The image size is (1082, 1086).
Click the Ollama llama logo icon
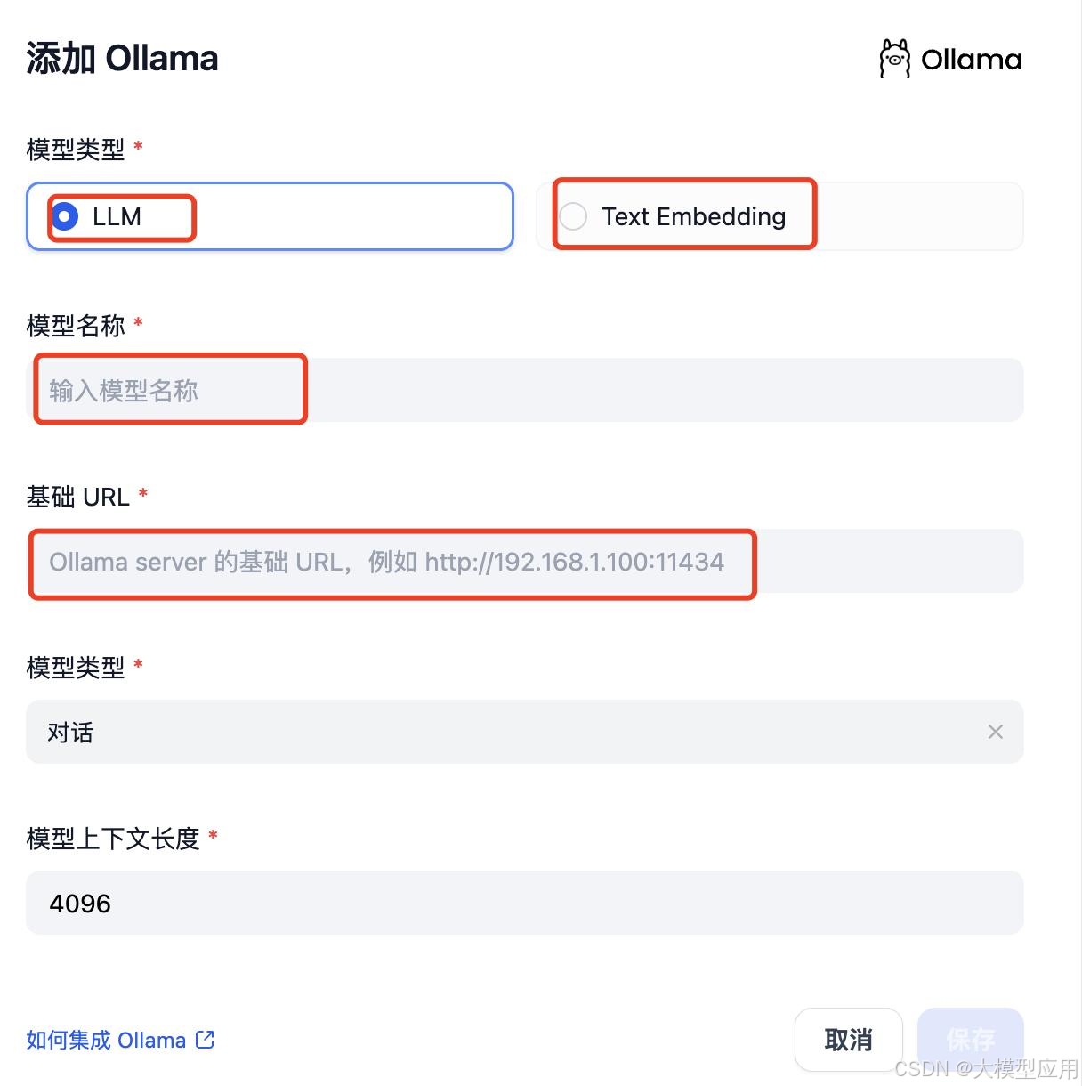click(894, 59)
